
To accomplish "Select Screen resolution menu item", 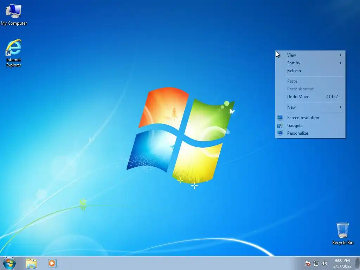I will [x=310, y=117].
